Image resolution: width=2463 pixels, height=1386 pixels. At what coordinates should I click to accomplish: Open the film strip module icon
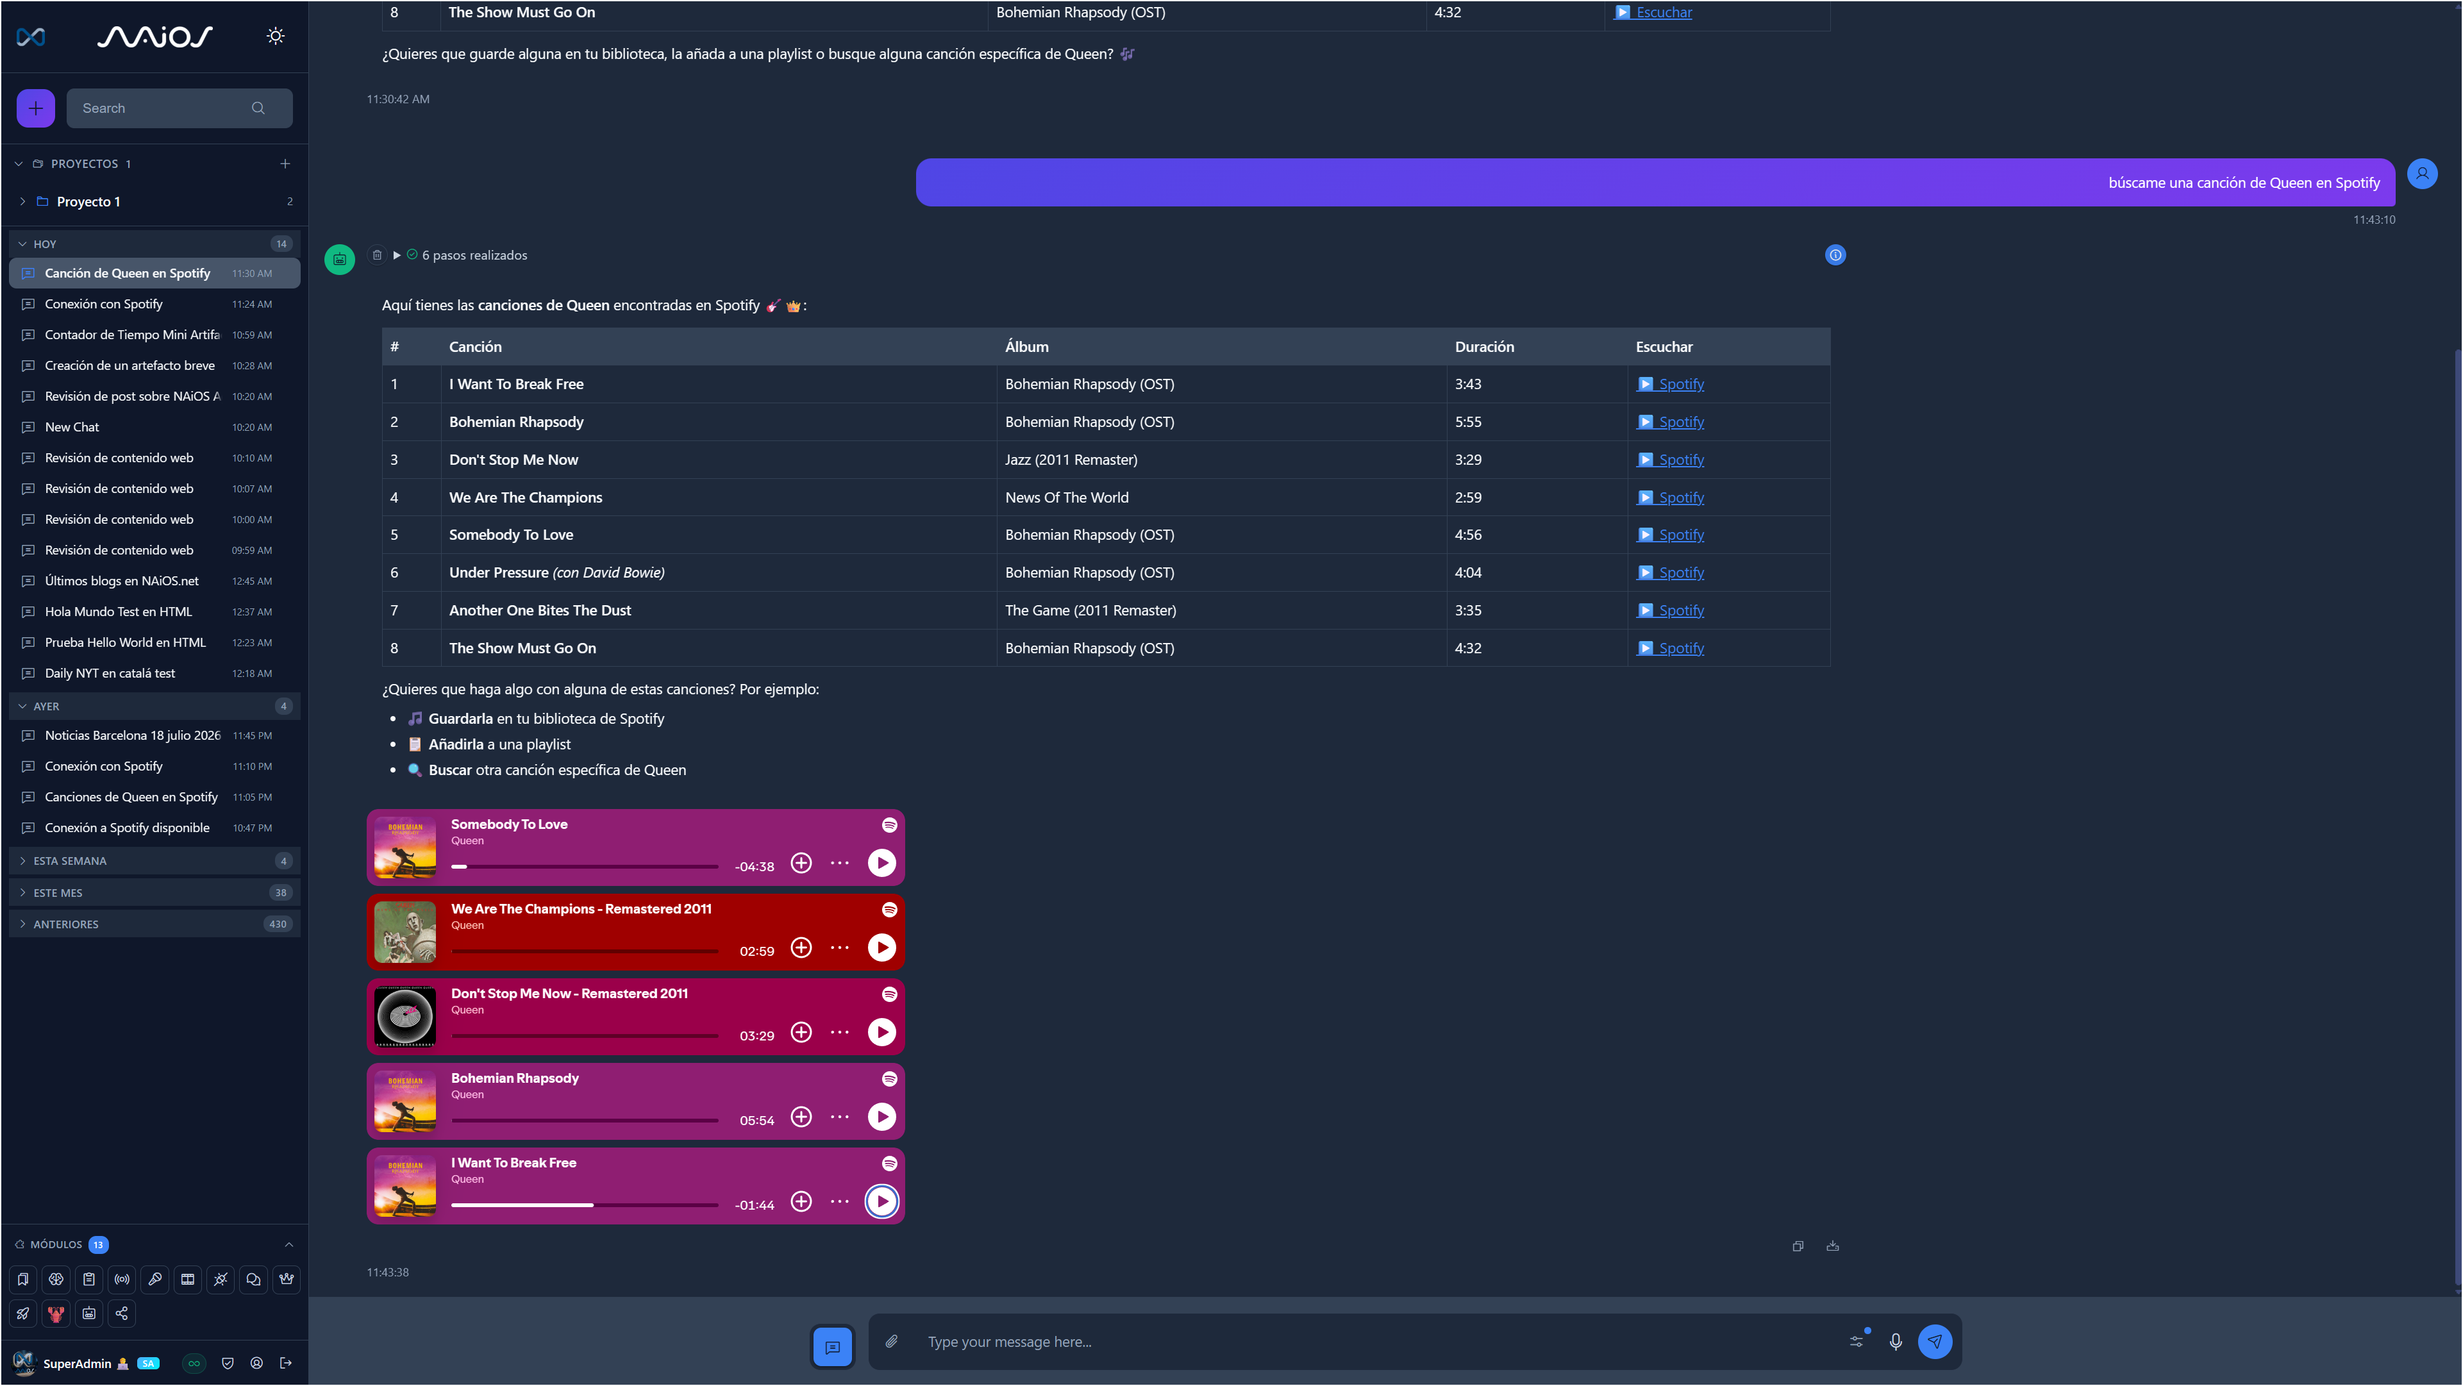[187, 1279]
